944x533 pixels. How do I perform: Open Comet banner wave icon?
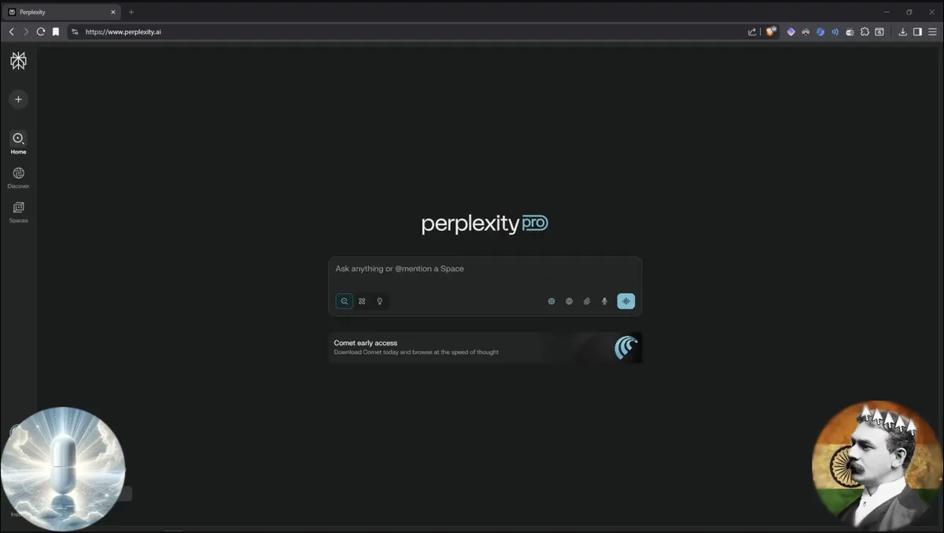(624, 347)
